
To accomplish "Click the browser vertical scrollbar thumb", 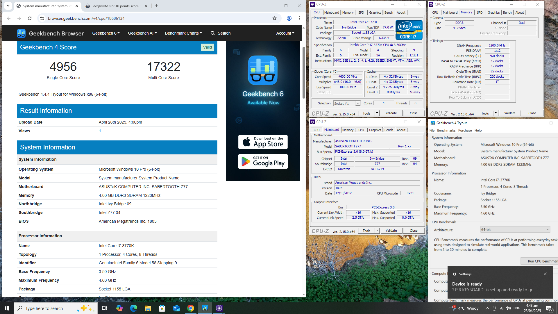I will click(304, 73).
